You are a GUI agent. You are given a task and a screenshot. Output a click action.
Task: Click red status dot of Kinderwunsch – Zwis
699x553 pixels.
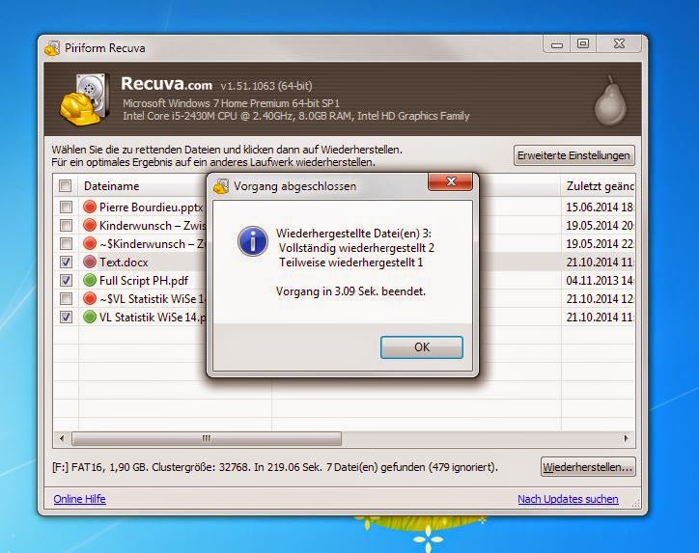[x=90, y=225]
